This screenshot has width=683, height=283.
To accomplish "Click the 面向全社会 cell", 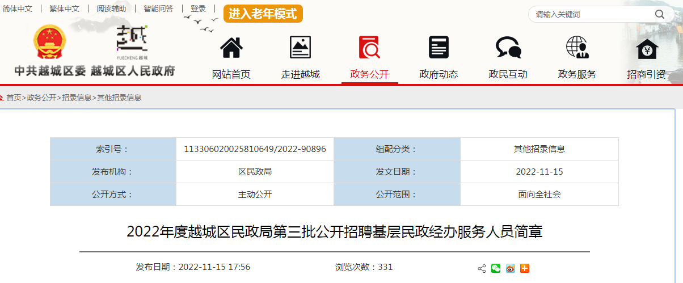I will [539, 195].
